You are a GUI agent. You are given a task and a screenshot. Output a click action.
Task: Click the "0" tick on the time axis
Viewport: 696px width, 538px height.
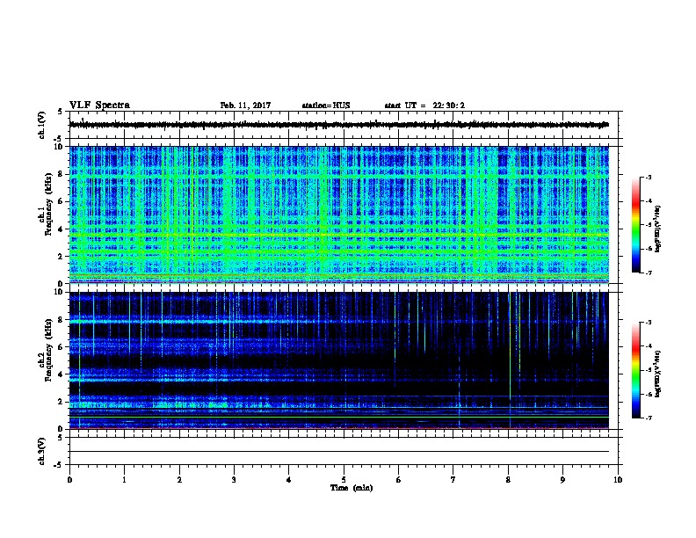tap(69, 480)
